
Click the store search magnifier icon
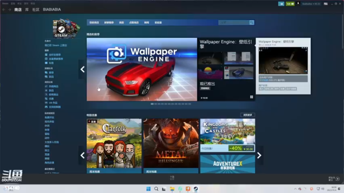click(x=252, y=22)
